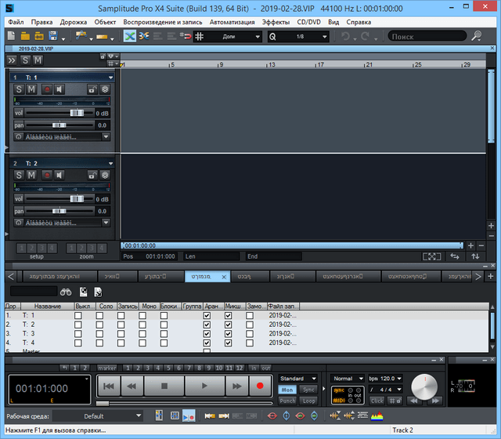501x439 pixels.
Task: Open the Дорожка menu
Action: pyautogui.click(x=73, y=22)
